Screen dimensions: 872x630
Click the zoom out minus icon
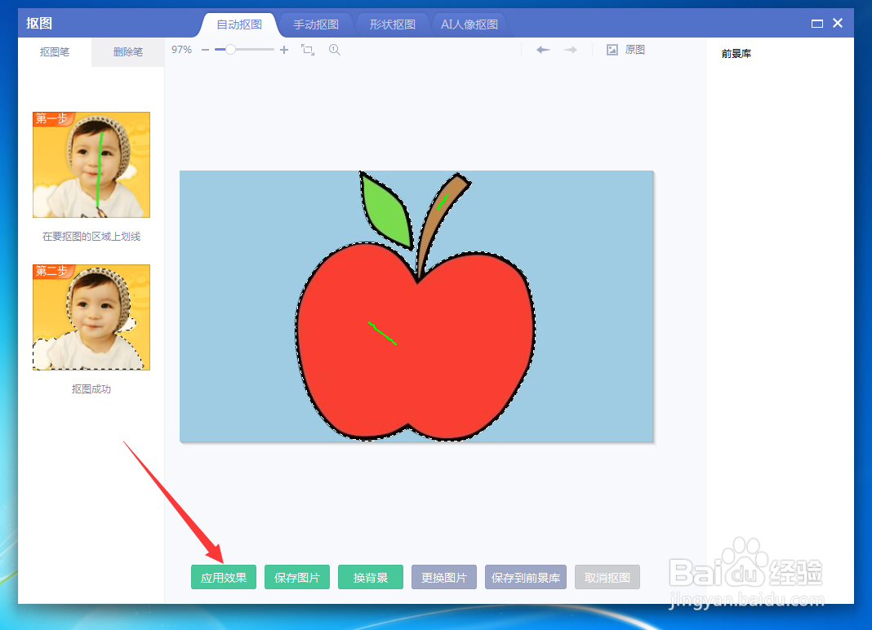[205, 50]
